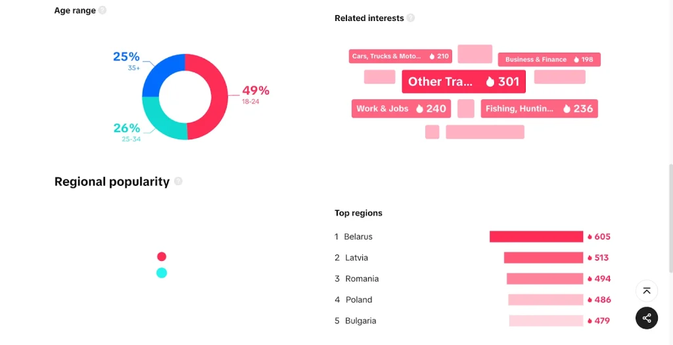Click the cyan dot under Regional popularity
The width and height of the screenshot is (673, 345).
[x=162, y=273]
